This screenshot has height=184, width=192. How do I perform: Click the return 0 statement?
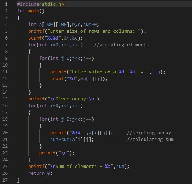40,173
